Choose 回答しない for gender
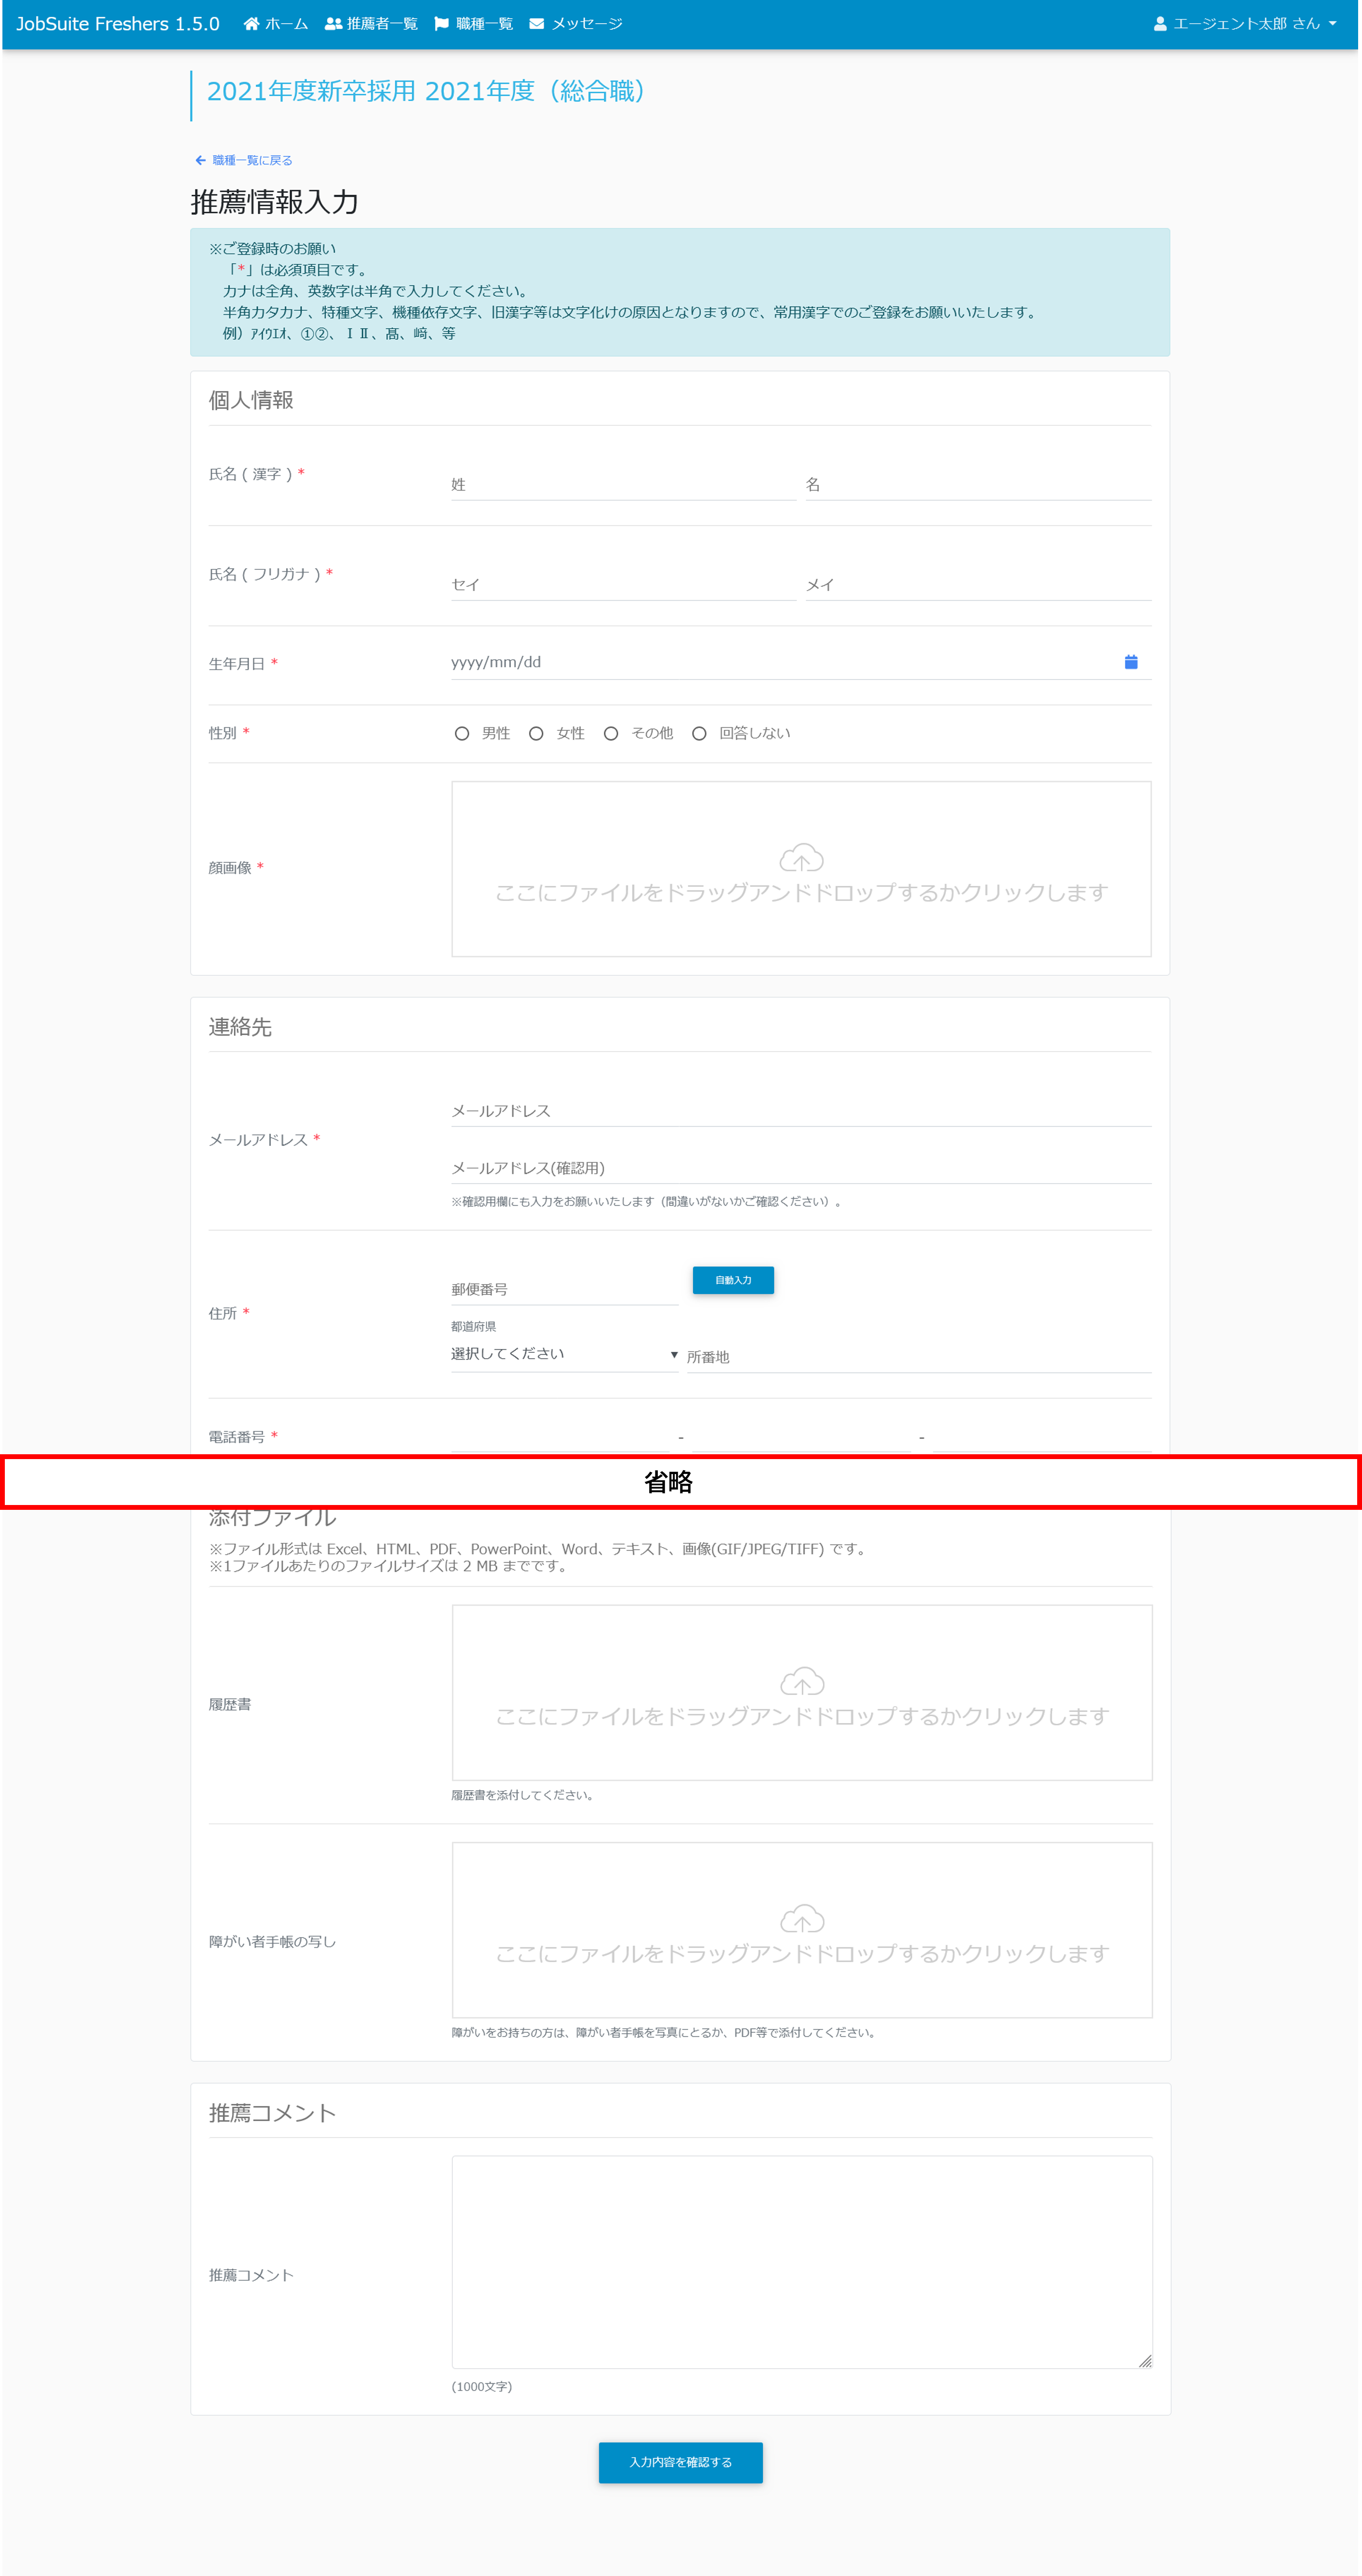Screen dimensions: 1362x2576 point(699,733)
